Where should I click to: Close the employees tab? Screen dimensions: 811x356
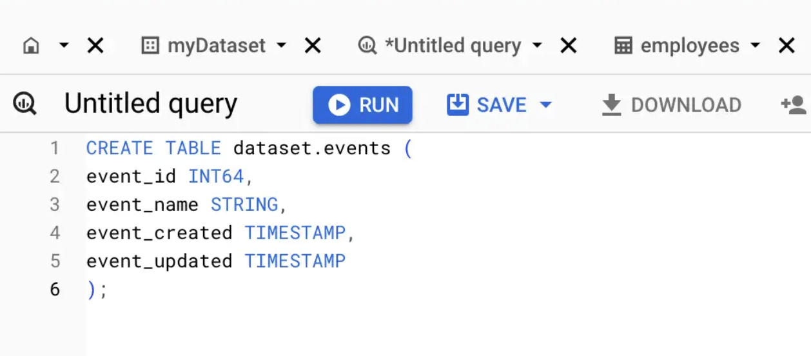[787, 46]
